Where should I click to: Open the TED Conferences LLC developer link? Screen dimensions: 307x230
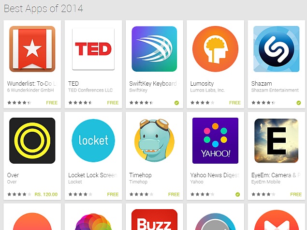pos(90,90)
